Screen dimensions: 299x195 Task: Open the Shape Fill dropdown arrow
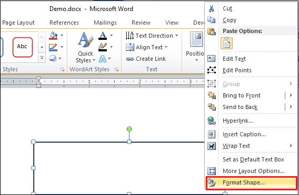pyautogui.click(x=62, y=35)
